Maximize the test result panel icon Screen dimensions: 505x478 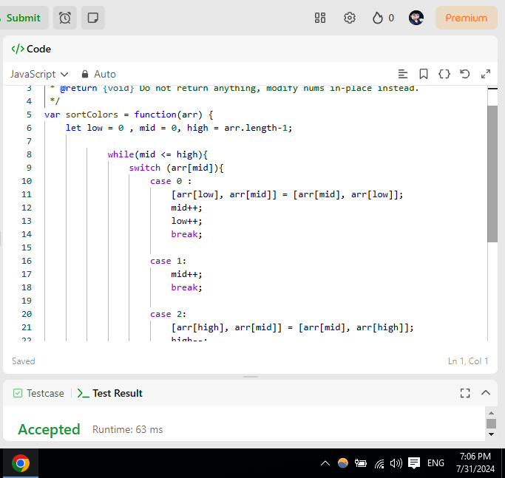[x=465, y=393]
